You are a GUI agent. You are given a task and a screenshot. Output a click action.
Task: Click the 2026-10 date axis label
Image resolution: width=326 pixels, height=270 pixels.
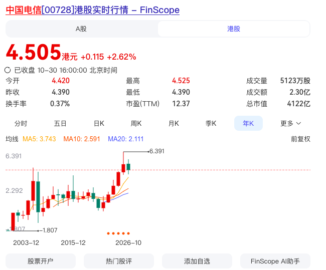pos(128,242)
